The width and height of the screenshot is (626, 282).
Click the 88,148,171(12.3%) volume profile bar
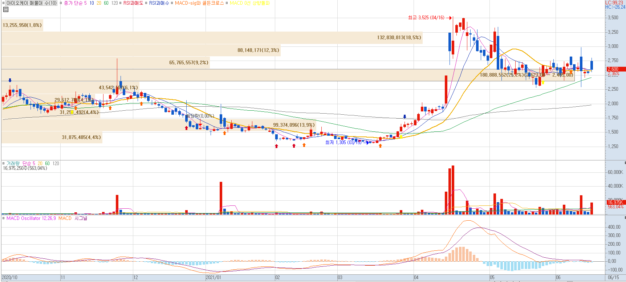[141, 50]
